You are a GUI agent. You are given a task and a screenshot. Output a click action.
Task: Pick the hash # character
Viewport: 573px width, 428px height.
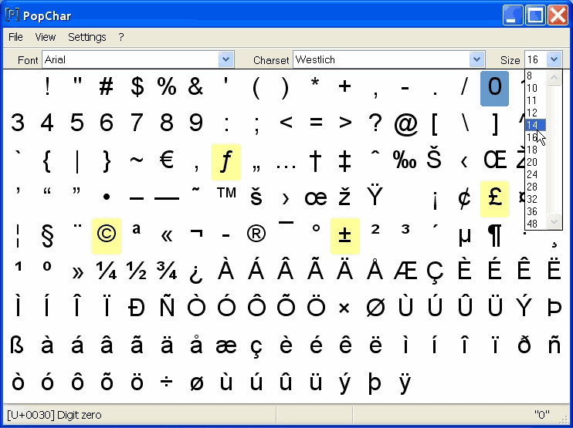coord(107,87)
